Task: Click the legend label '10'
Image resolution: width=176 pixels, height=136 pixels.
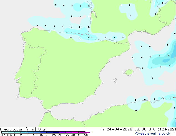Action: 35,135
